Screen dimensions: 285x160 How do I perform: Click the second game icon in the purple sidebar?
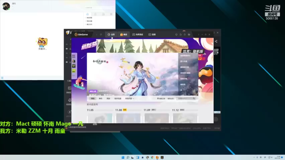(74, 66)
